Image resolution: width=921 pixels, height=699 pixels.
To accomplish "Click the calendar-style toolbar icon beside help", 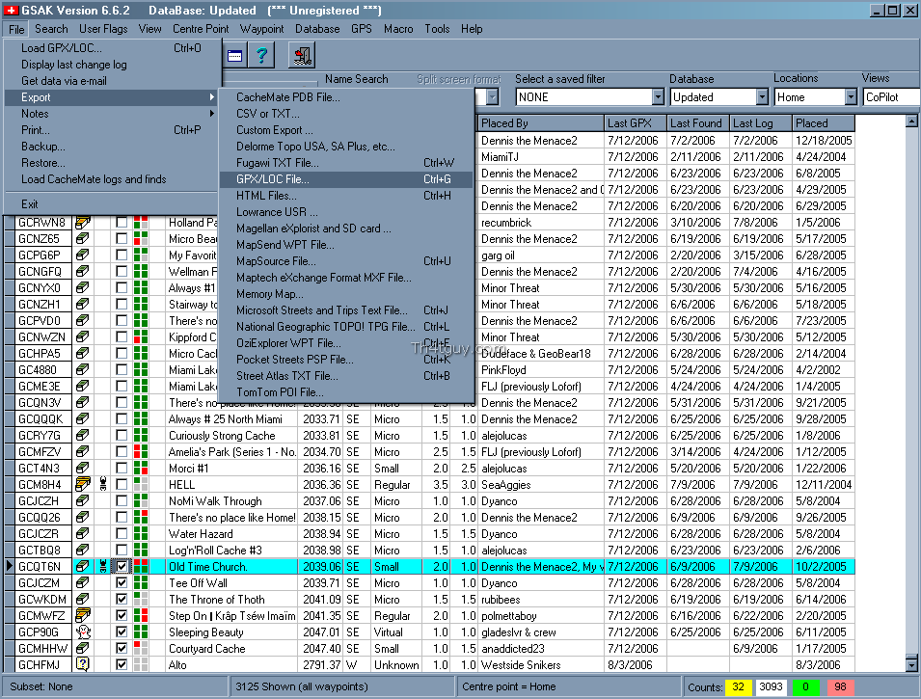I will point(233,56).
